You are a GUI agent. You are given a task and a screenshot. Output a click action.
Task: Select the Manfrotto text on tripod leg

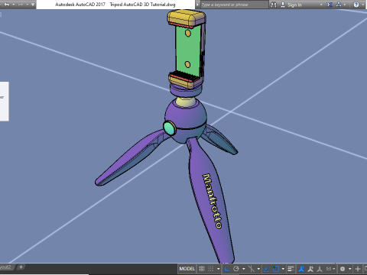212,201
